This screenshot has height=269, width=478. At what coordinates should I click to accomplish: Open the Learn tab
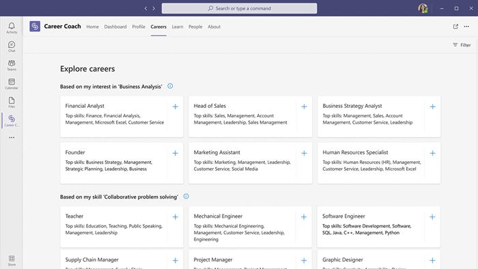tap(178, 27)
